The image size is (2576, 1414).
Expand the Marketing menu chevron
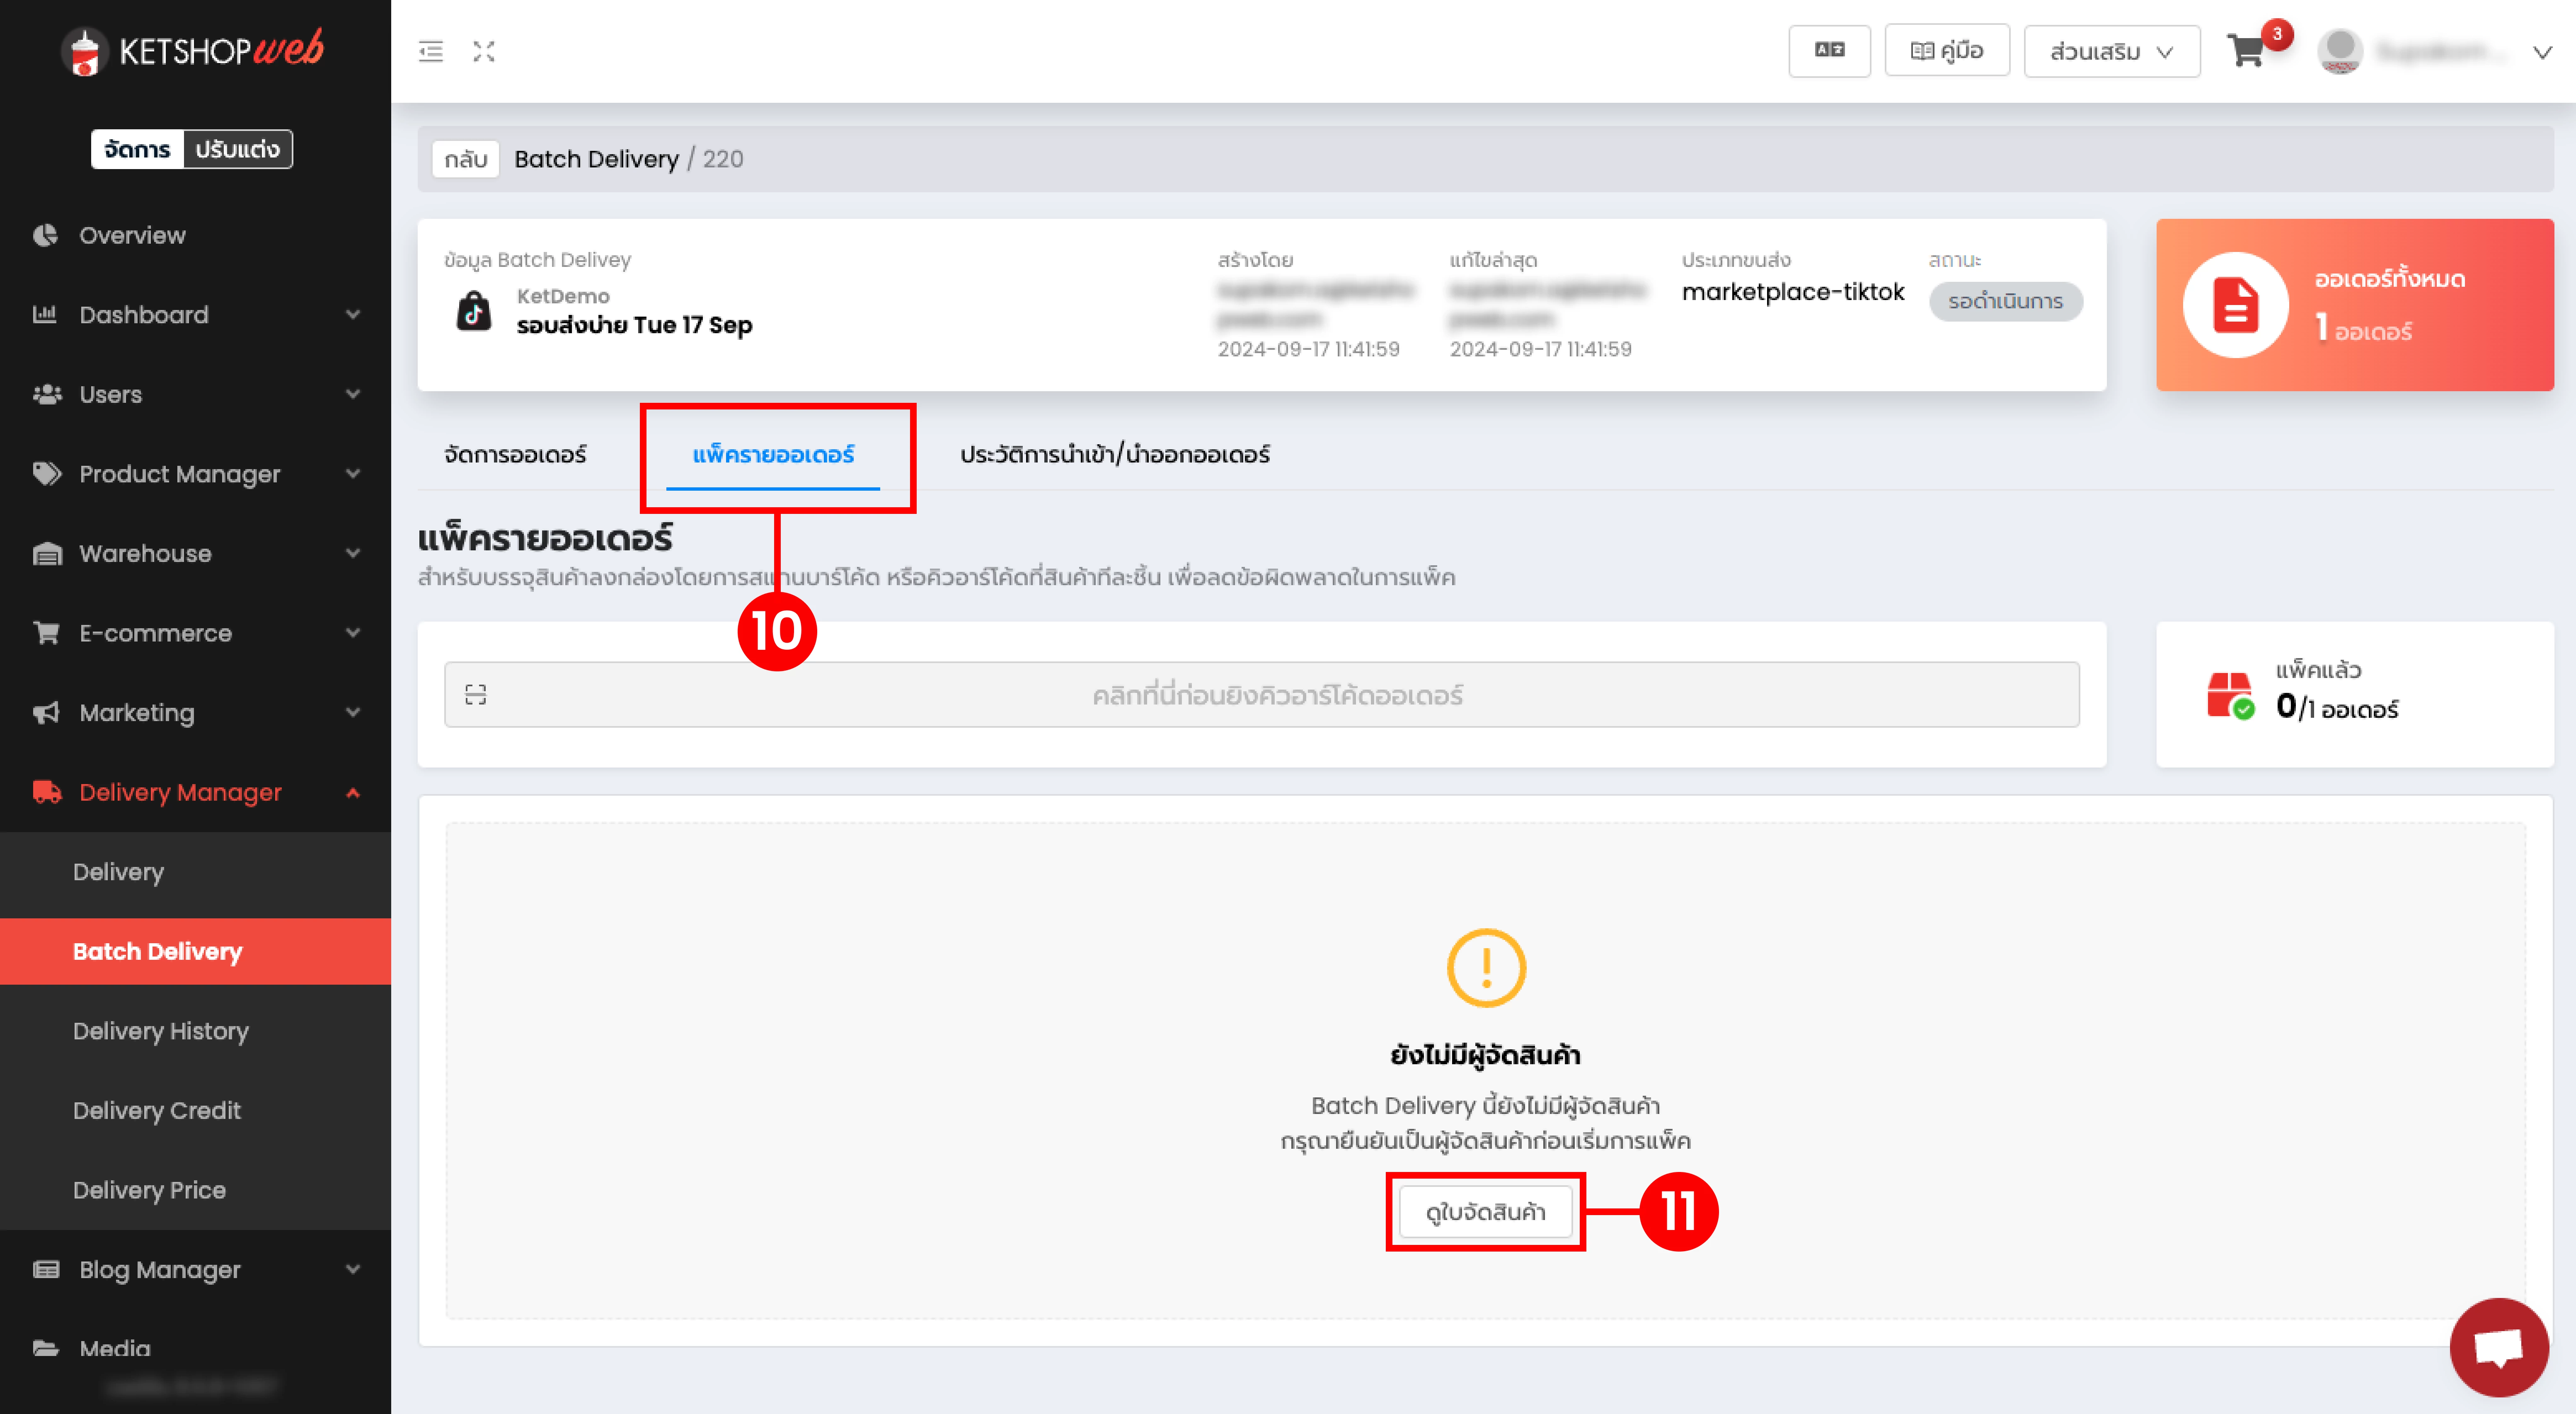pos(353,712)
